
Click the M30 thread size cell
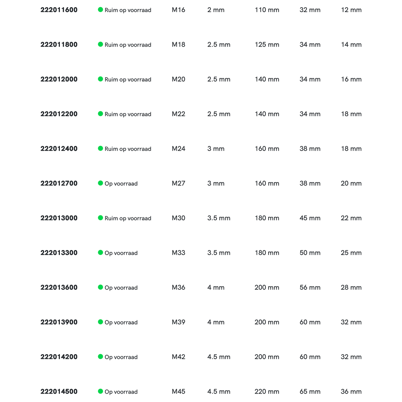(178, 218)
